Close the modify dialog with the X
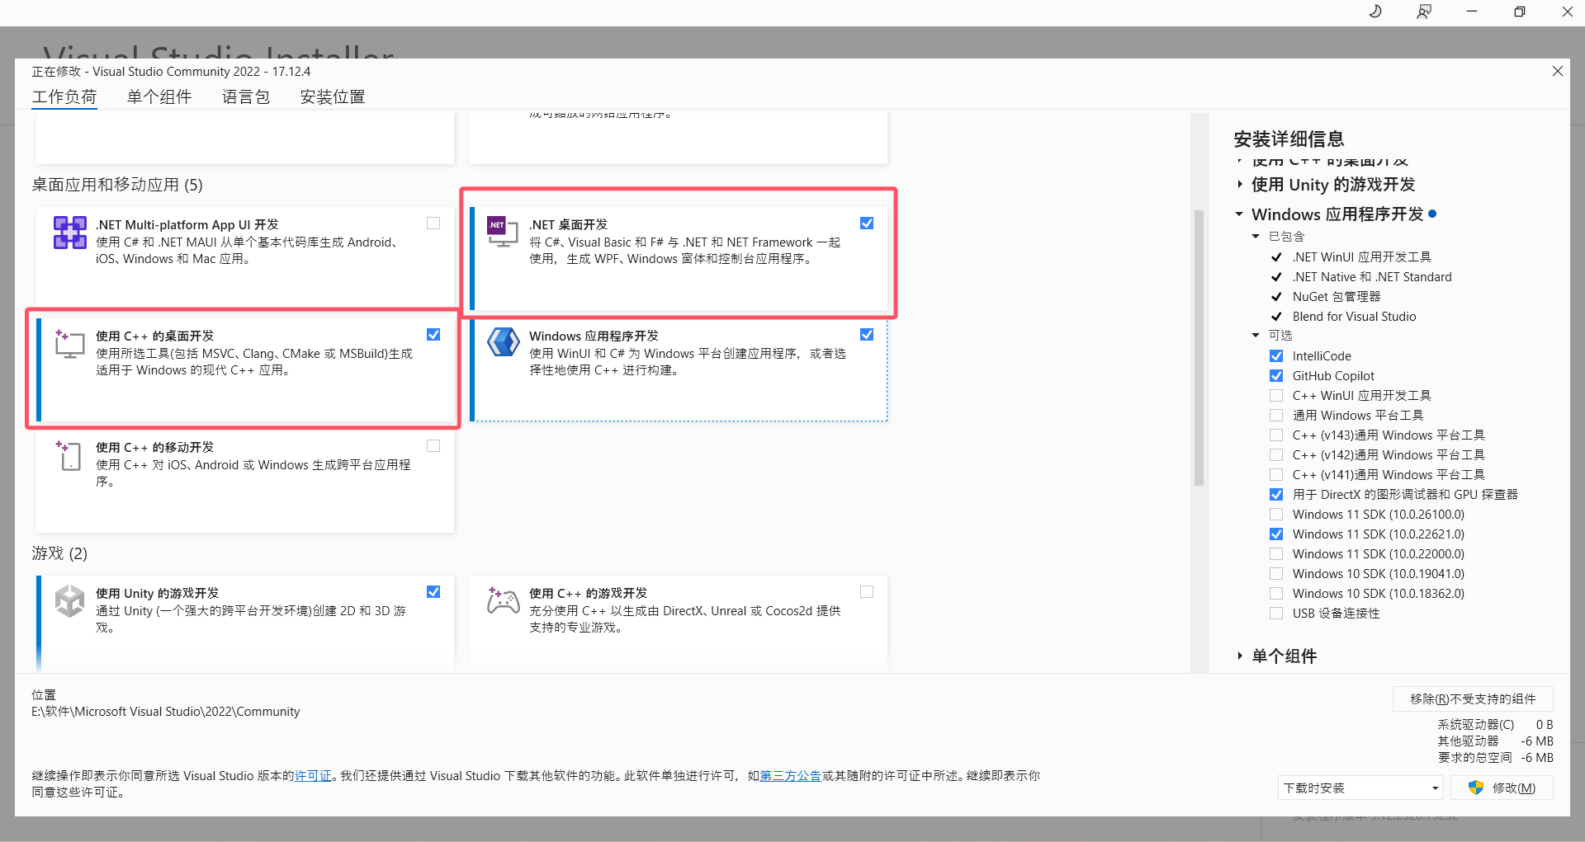This screenshot has width=1585, height=842. tap(1558, 72)
